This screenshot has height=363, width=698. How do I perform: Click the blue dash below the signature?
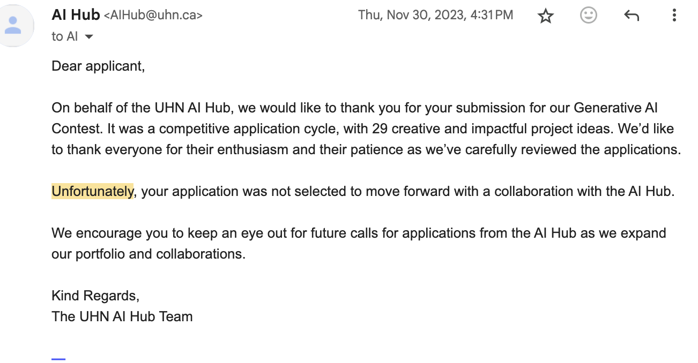58,359
